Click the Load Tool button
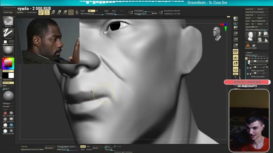 249,9
